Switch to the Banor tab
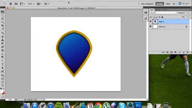 coord(165,10)
